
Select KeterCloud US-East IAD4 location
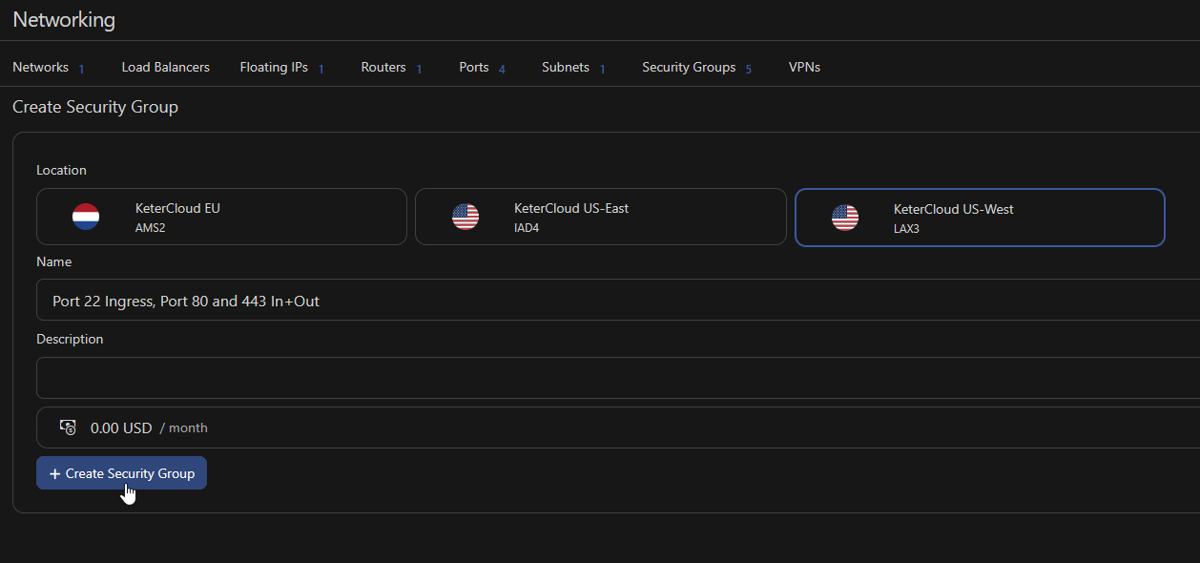(x=600, y=217)
